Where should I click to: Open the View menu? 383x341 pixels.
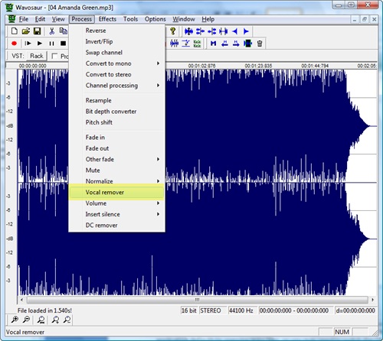58,19
